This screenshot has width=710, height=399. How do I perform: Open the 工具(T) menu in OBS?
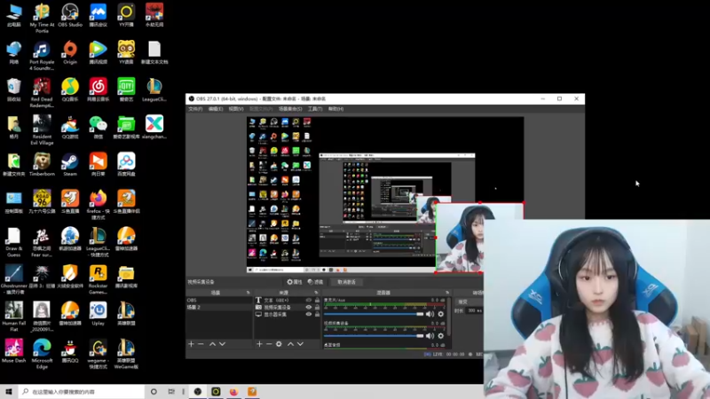pos(315,109)
